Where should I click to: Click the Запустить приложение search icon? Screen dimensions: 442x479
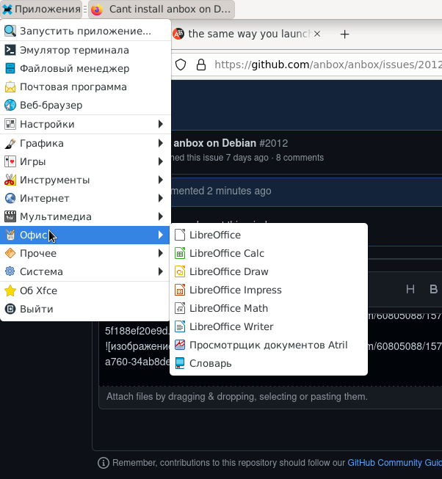[10, 31]
